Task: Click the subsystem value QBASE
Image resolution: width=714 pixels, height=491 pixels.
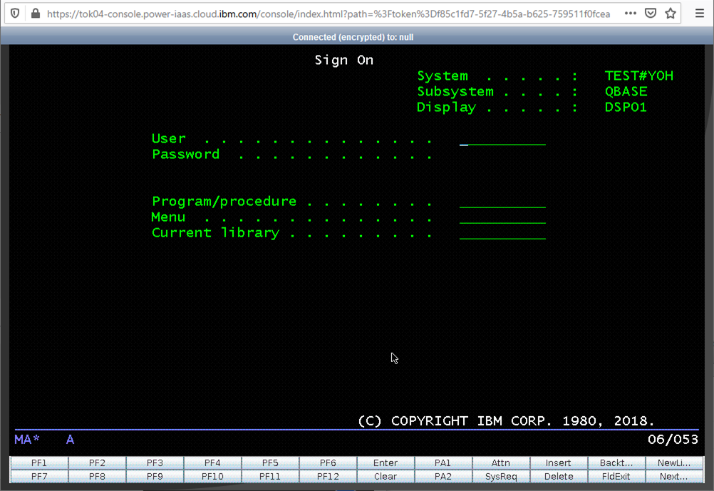Action: pyautogui.click(x=626, y=91)
